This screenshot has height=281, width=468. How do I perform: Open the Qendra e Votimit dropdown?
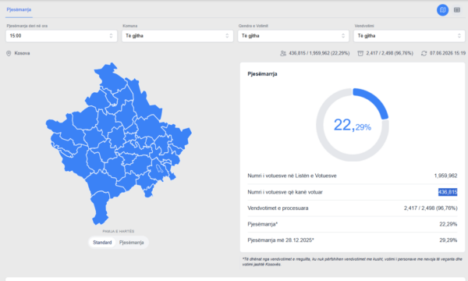[x=293, y=36]
